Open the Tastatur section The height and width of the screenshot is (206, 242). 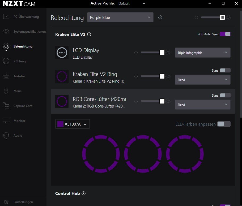click(19, 76)
